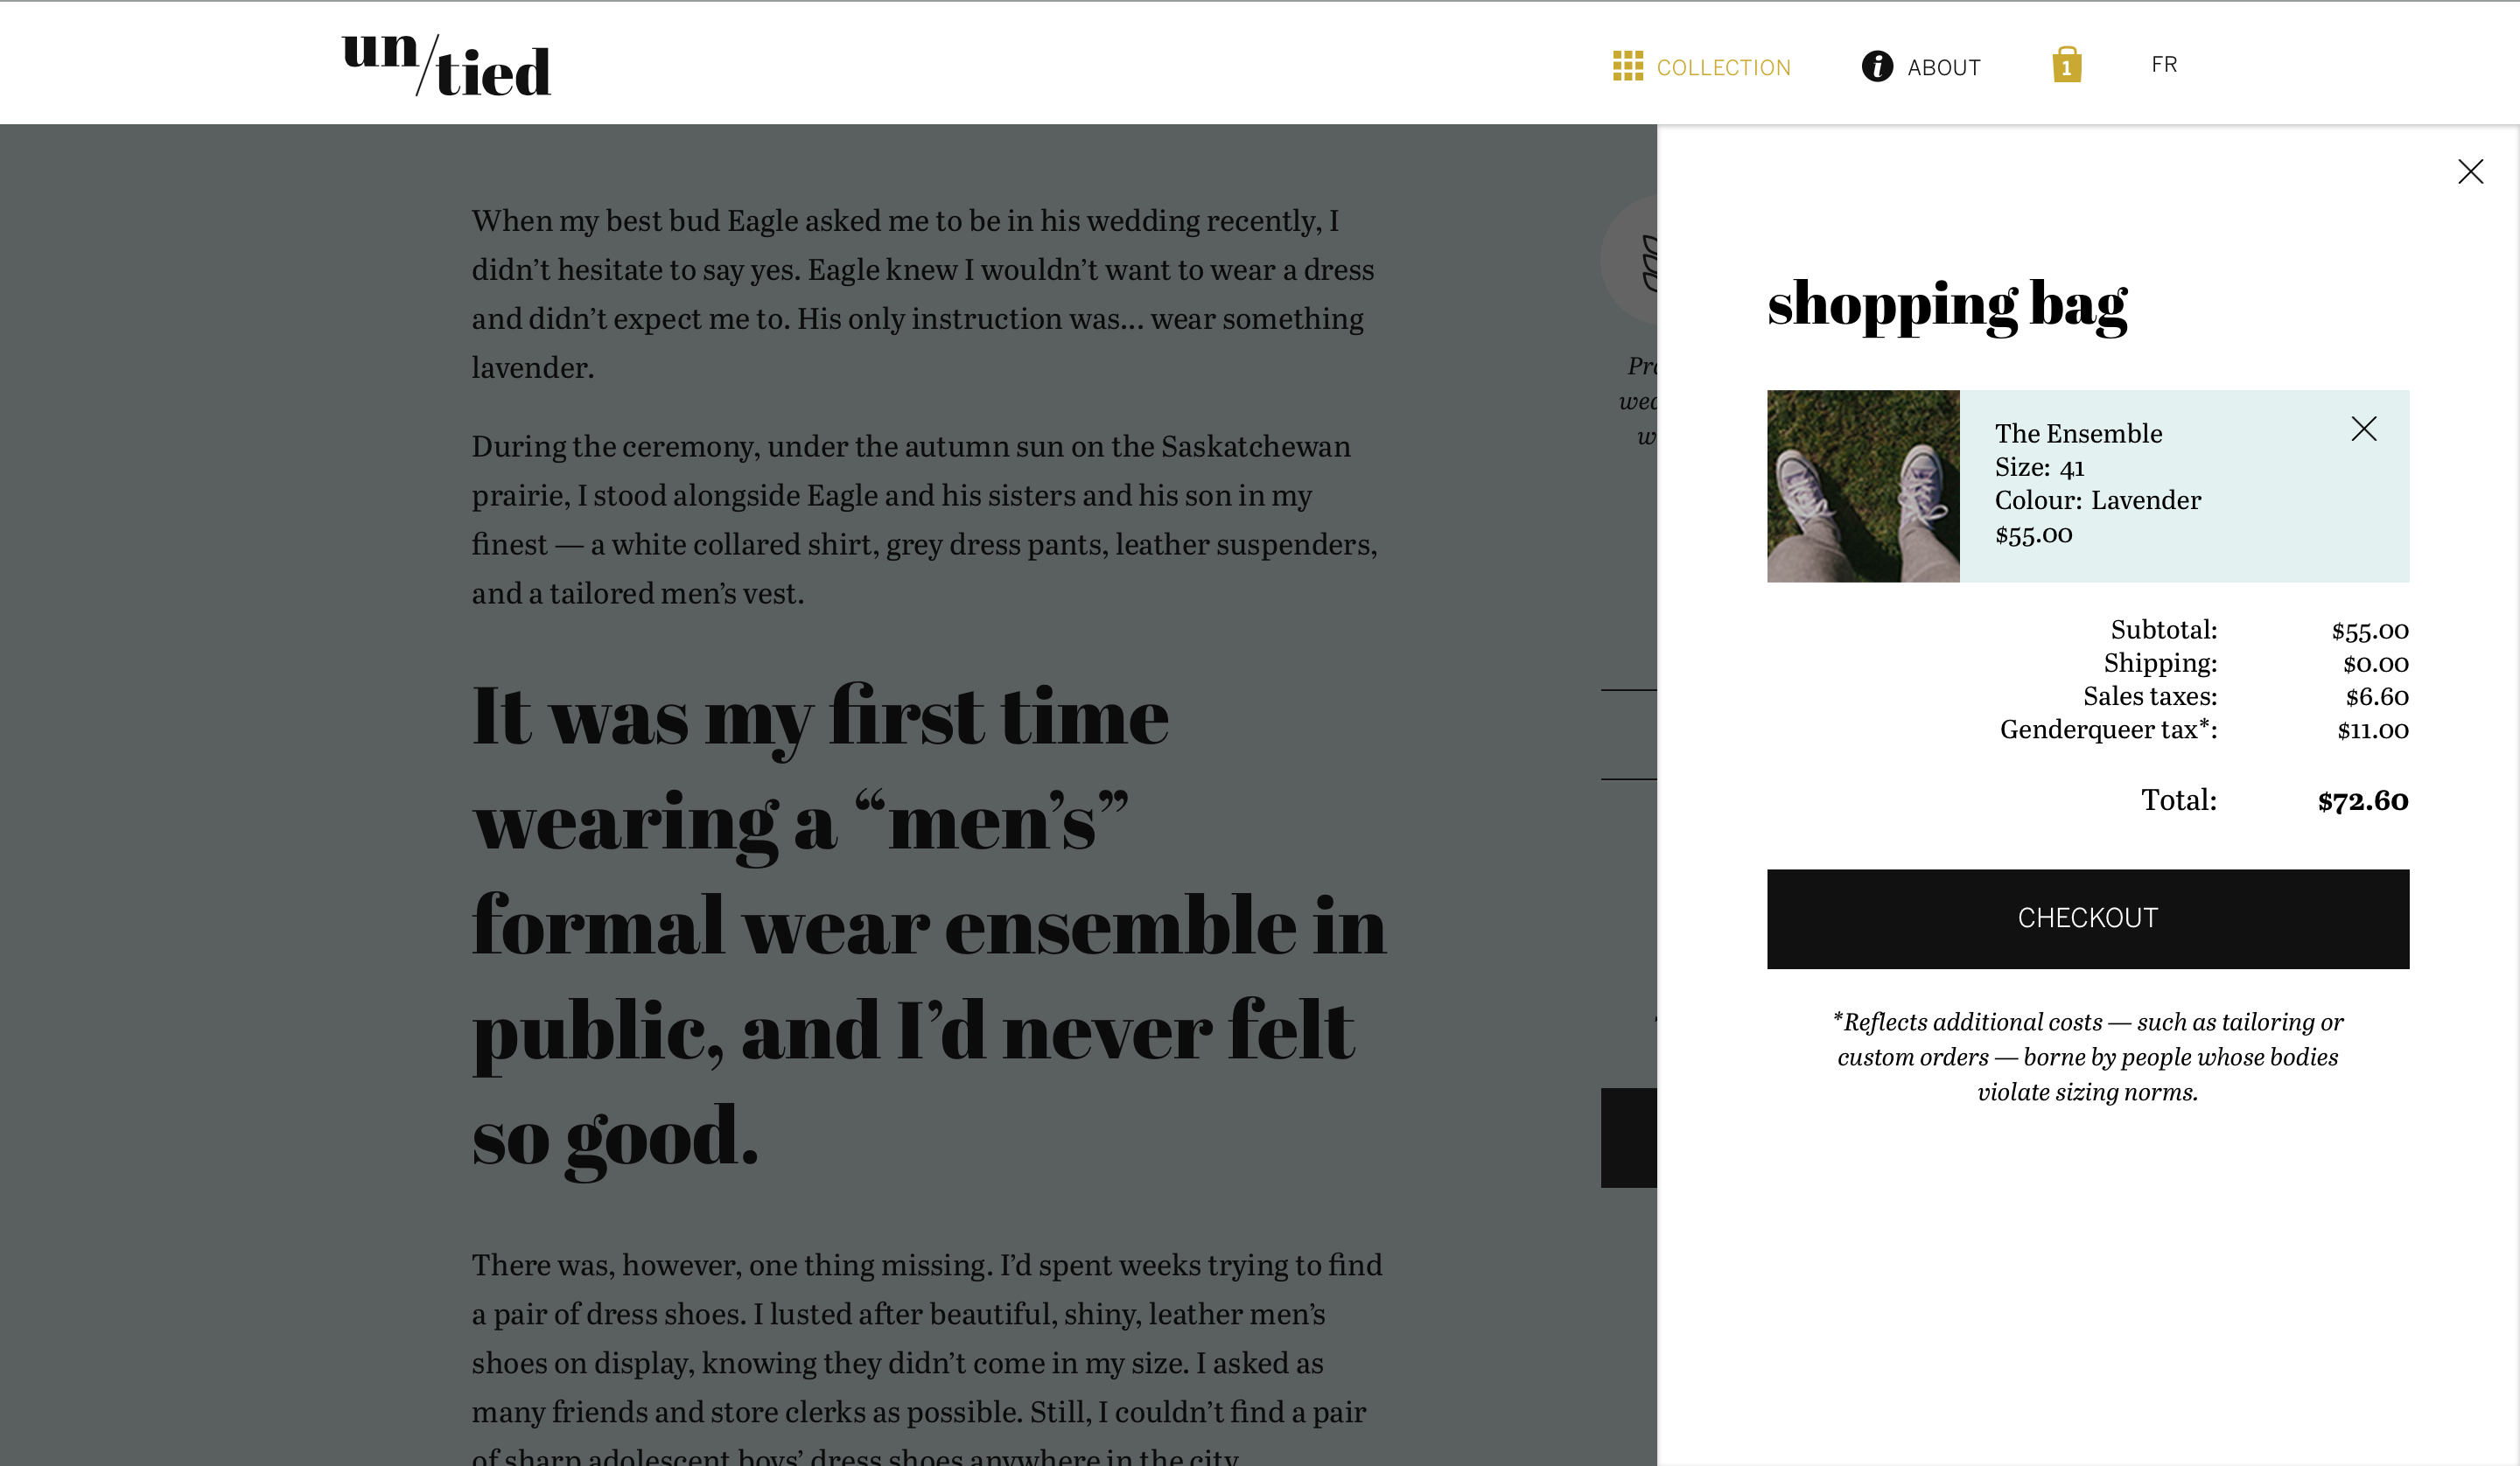The image size is (2520, 1466).
Task: Close the shopping bag panel
Action: [2470, 171]
